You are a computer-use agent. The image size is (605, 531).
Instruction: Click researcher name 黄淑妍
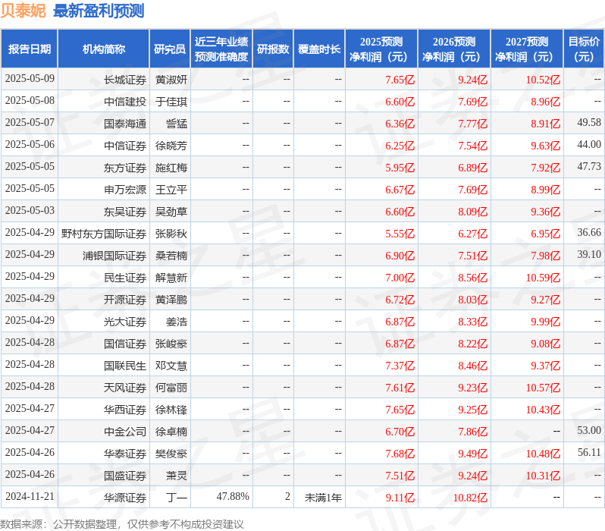(x=171, y=80)
